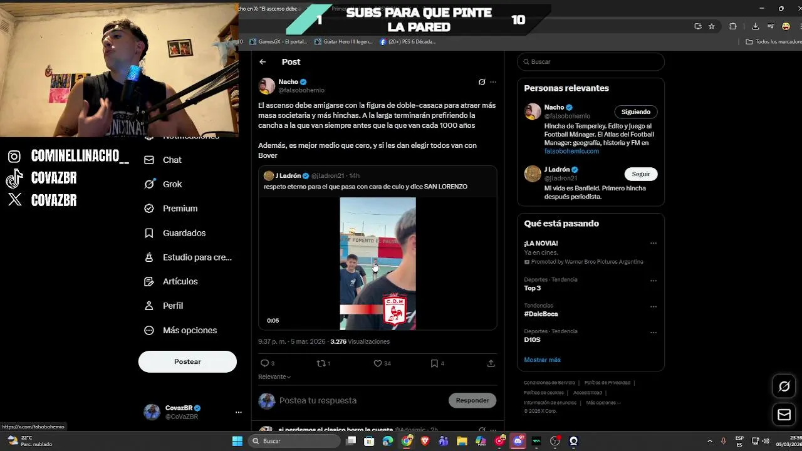The image size is (802, 451).
Task: Open options for D10S trend
Action: point(654,333)
